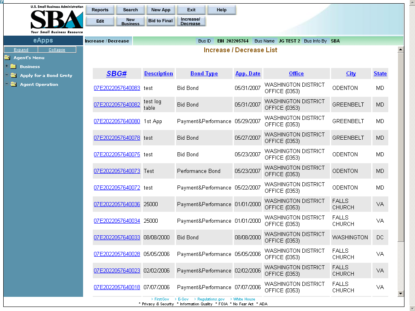Click the New Business button

(130, 21)
